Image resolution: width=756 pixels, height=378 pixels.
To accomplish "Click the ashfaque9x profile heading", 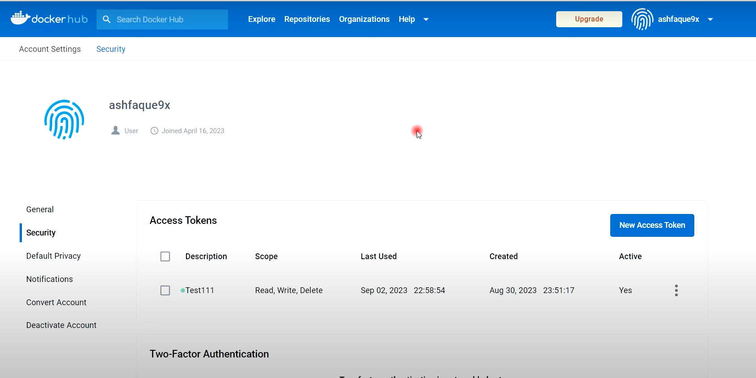I will (x=139, y=105).
